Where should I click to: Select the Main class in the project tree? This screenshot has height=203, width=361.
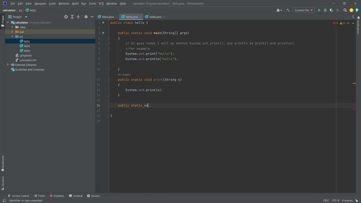click(x=27, y=46)
